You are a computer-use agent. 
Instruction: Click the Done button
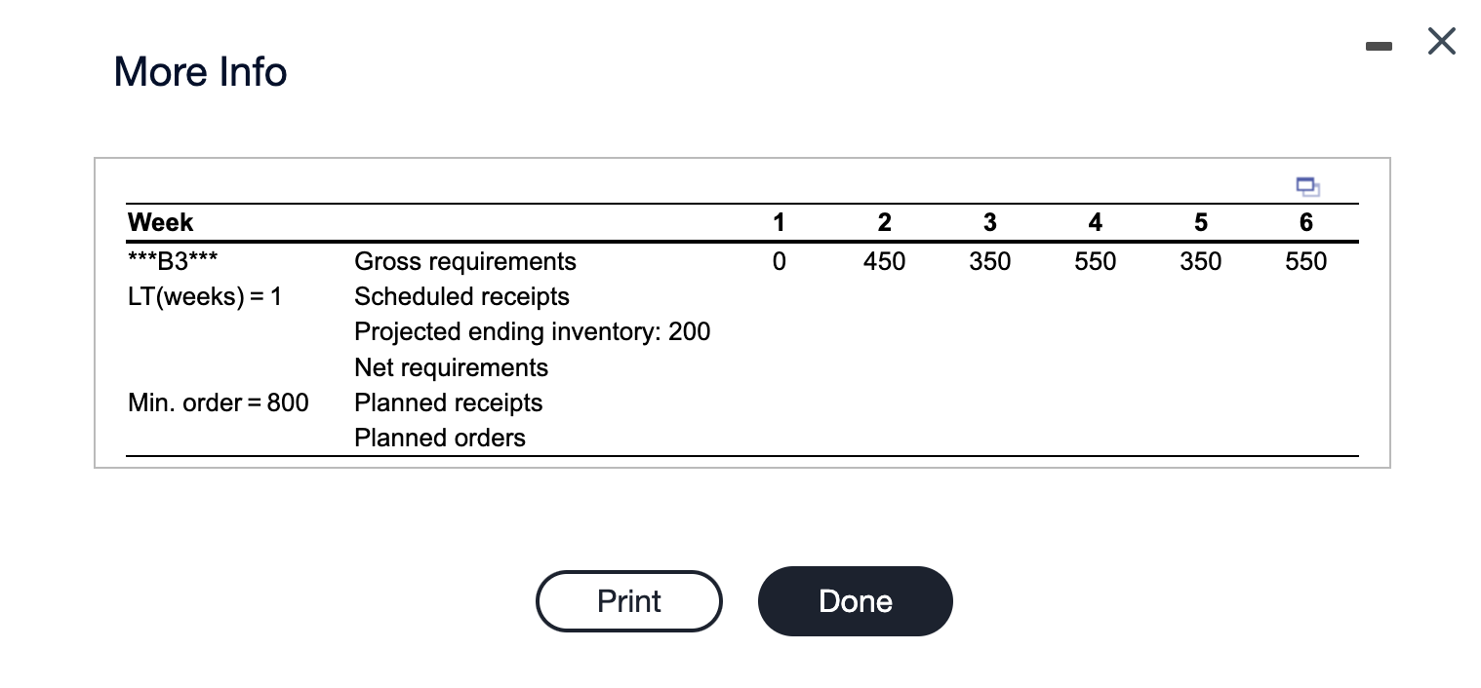pos(855,601)
